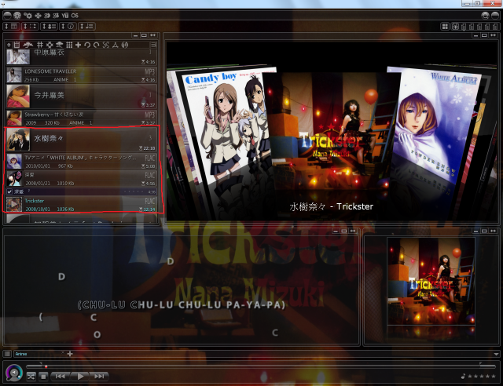Click the redo arrow in playlist toolbar
Screen dimensions: 503x386
pyautogui.click(x=96, y=45)
